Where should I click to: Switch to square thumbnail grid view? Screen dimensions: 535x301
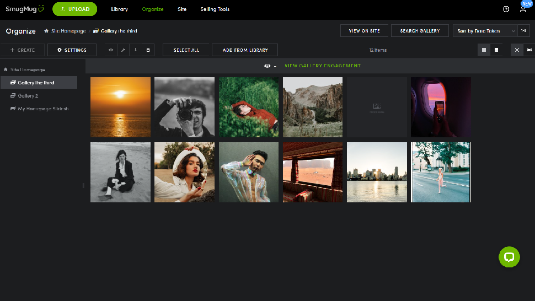484,50
